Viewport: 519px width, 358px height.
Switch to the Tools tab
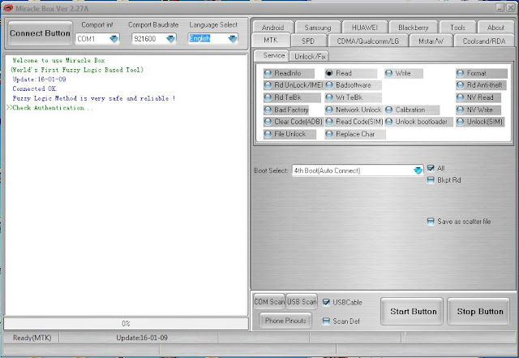click(x=457, y=28)
